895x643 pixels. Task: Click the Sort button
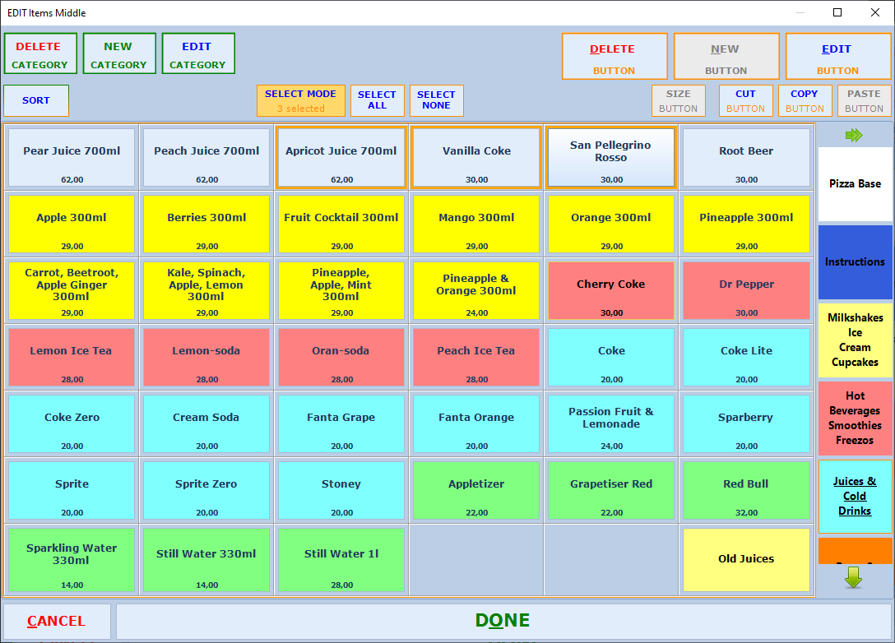click(x=36, y=100)
